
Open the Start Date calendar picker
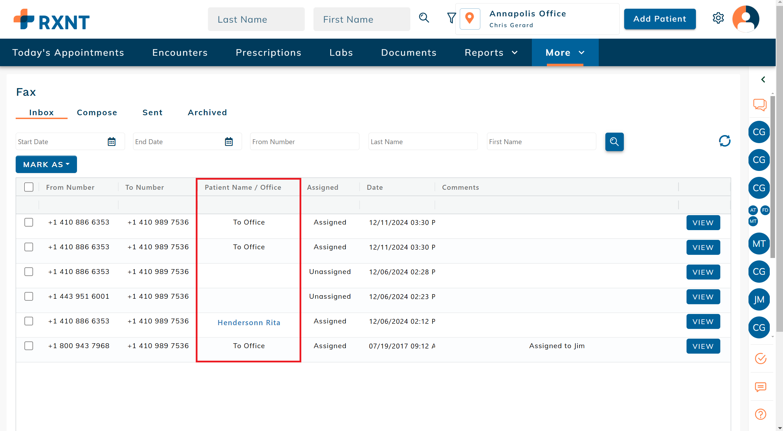(111, 142)
